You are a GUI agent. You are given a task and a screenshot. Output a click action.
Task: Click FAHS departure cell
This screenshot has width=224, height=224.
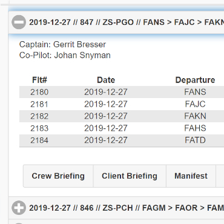pyautogui.click(x=195, y=128)
